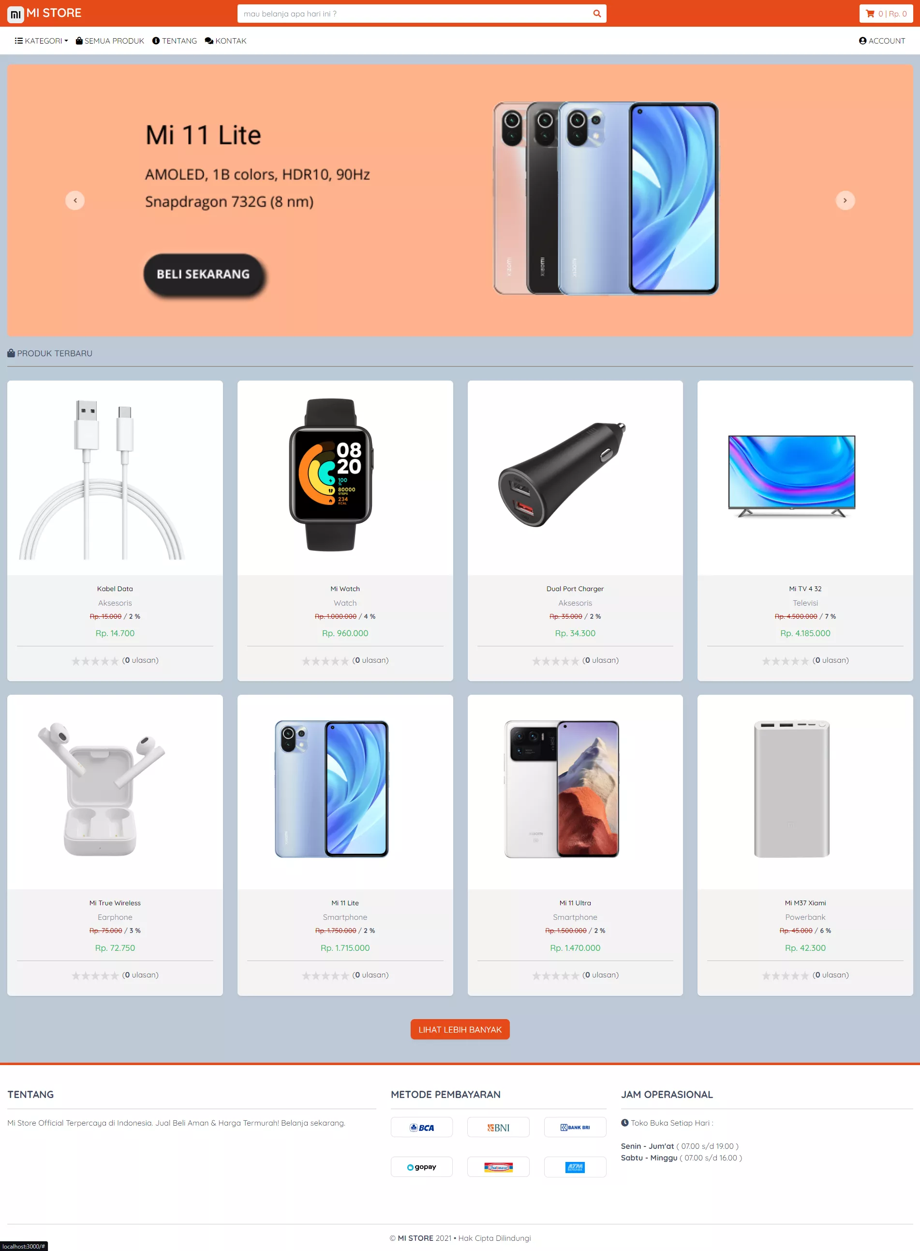Click the BNI payment logo
Viewport: 920px width, 1251px height.
point(498,1127)
